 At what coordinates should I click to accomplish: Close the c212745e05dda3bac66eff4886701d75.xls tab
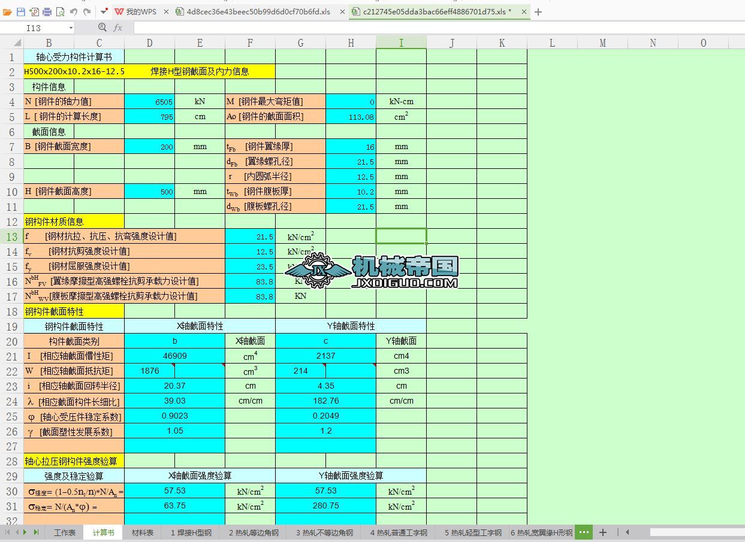[523, 11]
